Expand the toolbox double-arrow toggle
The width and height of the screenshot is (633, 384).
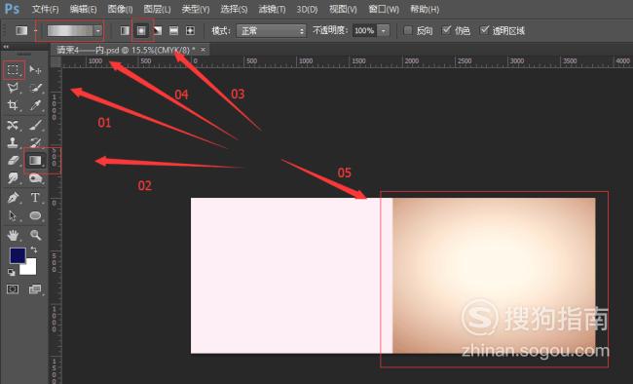[6, 47]
